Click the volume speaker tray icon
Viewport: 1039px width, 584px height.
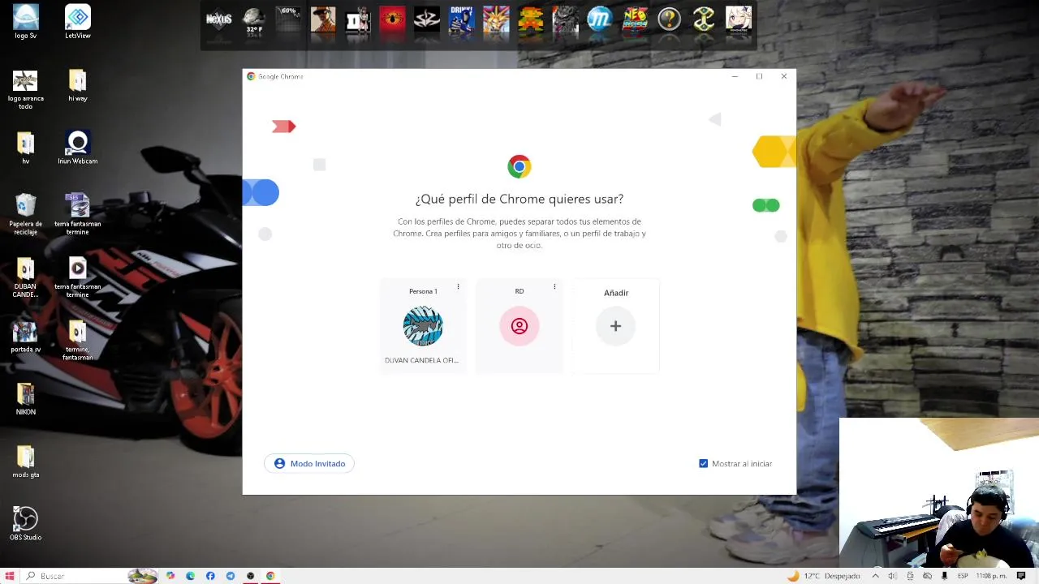pyautogui.click(x=892, y=576)
